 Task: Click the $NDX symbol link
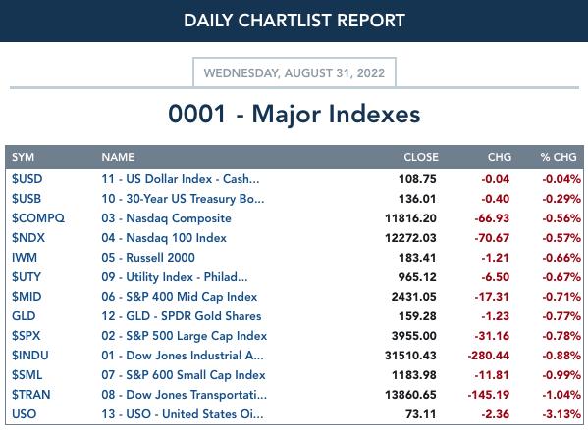pos(28,238)
